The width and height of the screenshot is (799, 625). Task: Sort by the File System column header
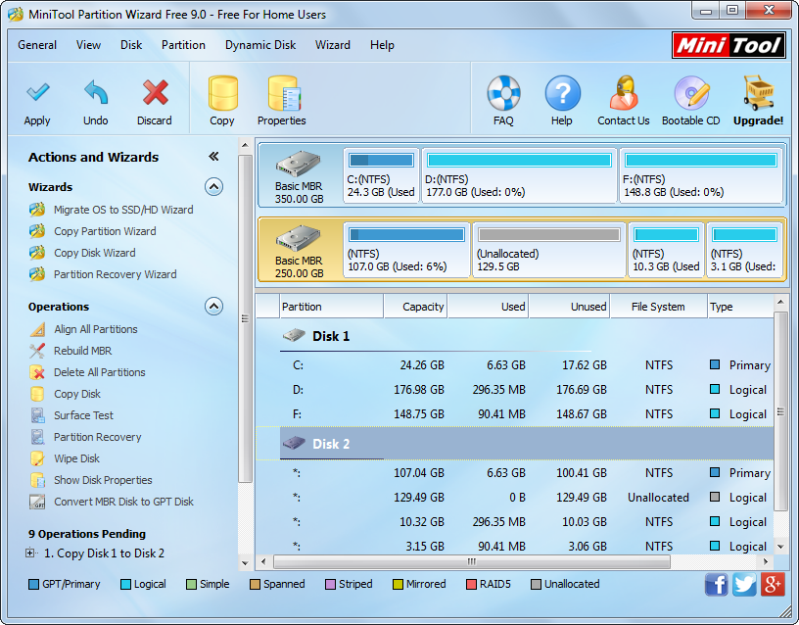click(658, 307)
